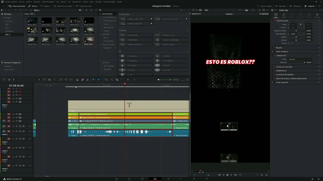Toggle the Efectos panel button
Viewport: 323px width, 181px height.
[33, 6]
